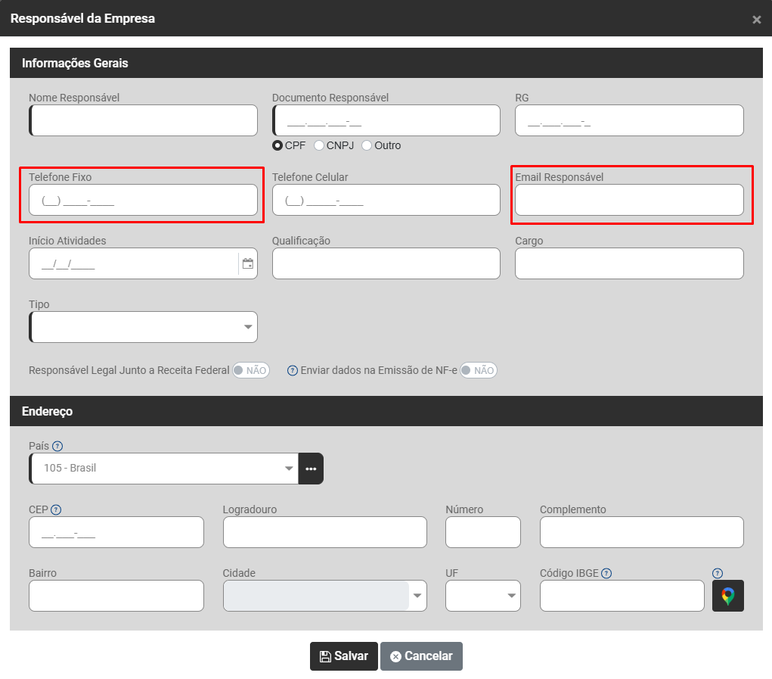The image size is (772, 679).
Task: Select the Outro document type option
Action: (367, 145)
